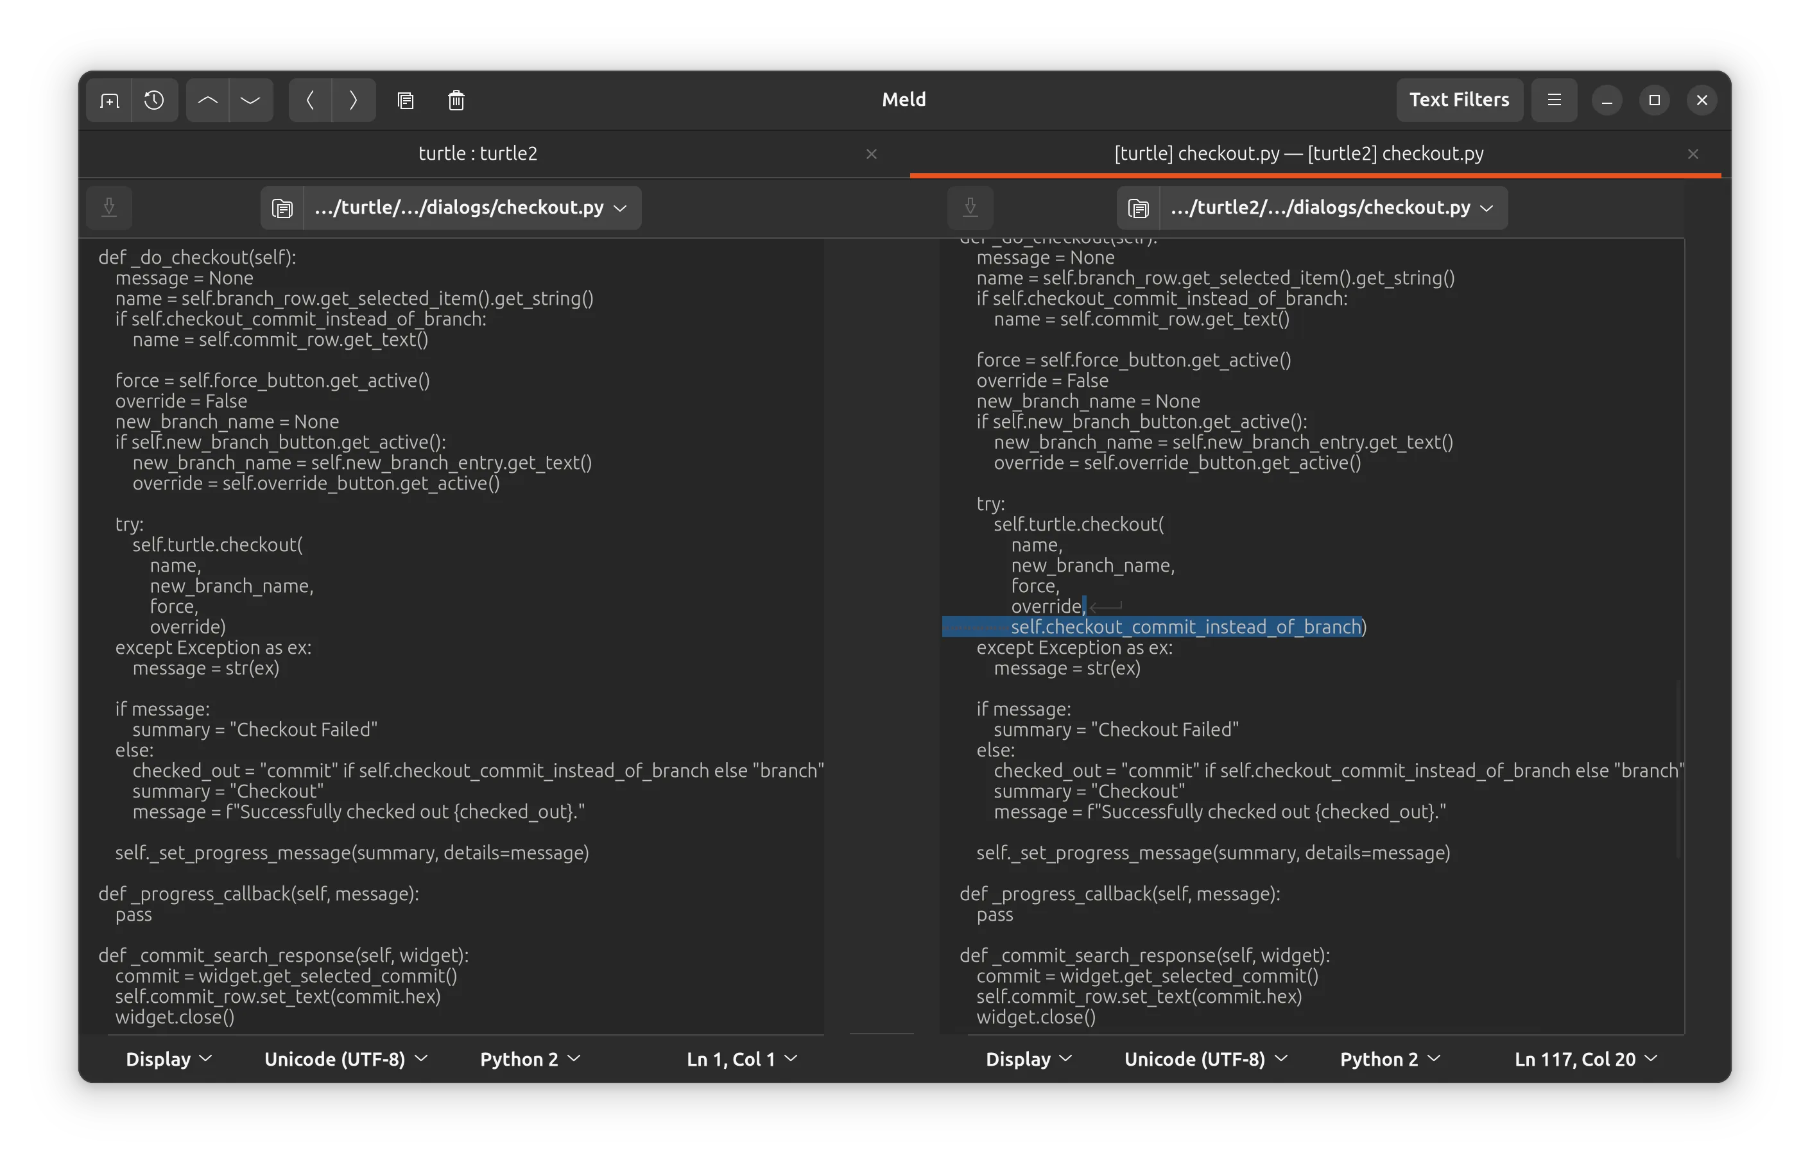The height and width of the screenshot is (1169, 1810).
Task: Open the Text Filters menu
Action: (x=1458, y=100)
